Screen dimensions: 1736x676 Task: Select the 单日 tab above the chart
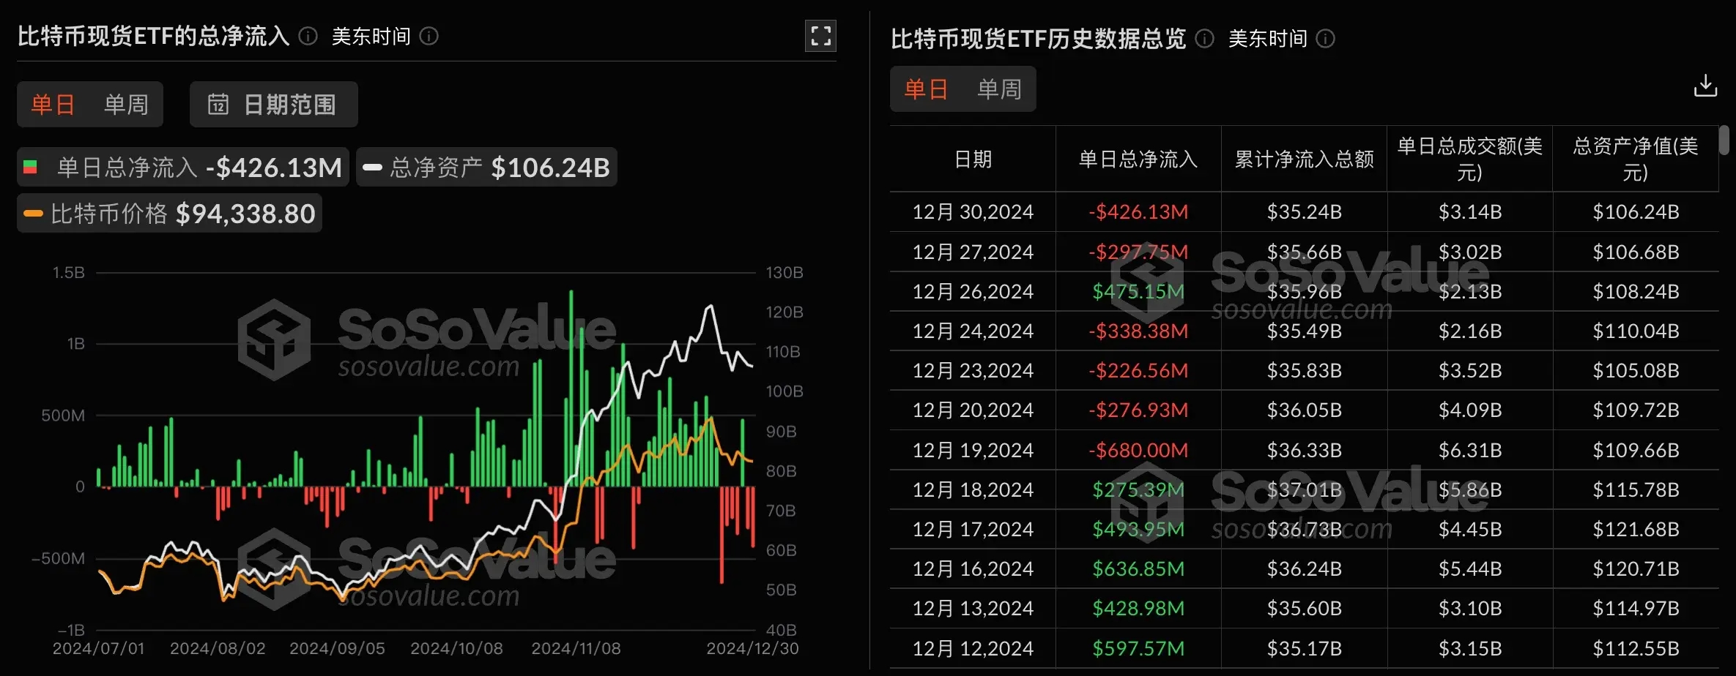pyautogui.click(x=52, y=104)
